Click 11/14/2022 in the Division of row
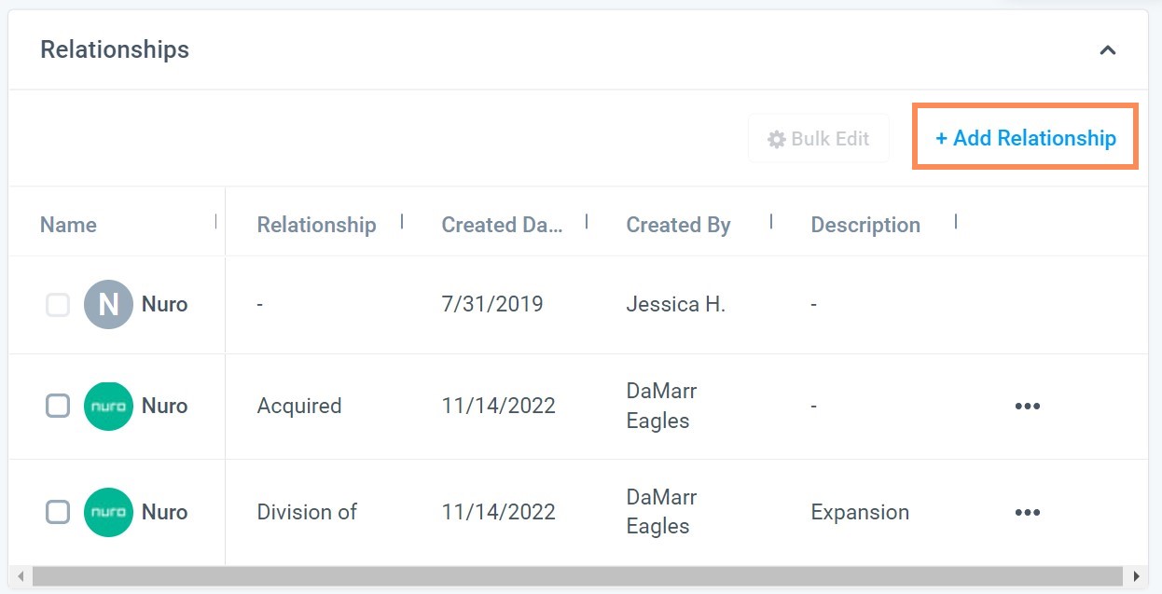Viewport: 1162px width, 594px height. (498, 512)
